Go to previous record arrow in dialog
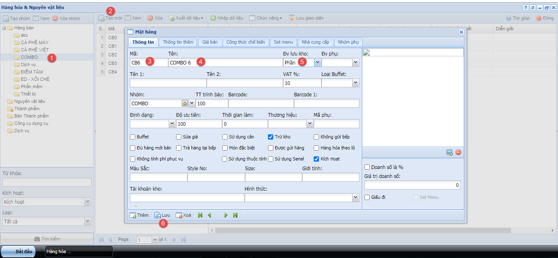 (x=210, y=215)
